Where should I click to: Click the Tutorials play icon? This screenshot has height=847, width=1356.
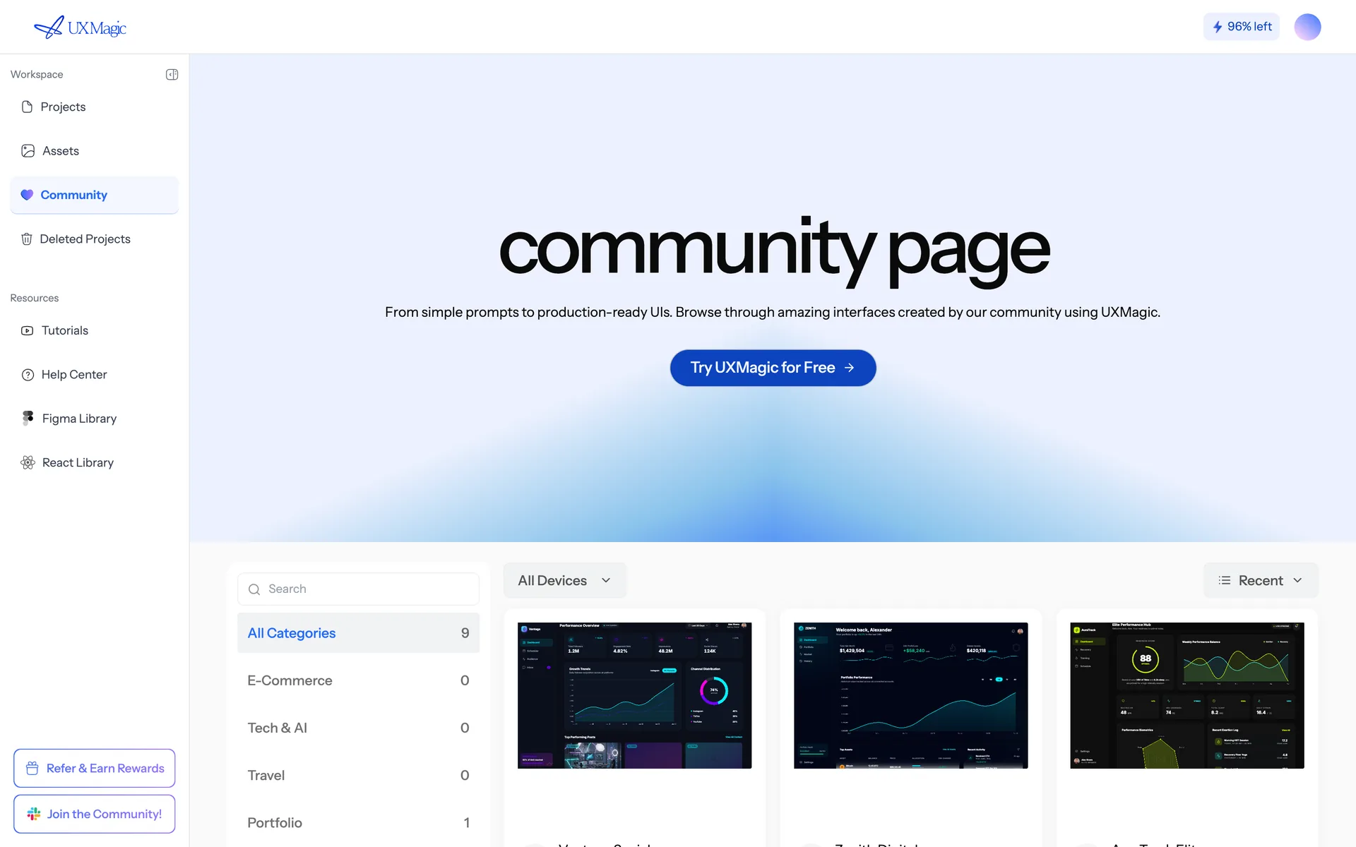27,330
